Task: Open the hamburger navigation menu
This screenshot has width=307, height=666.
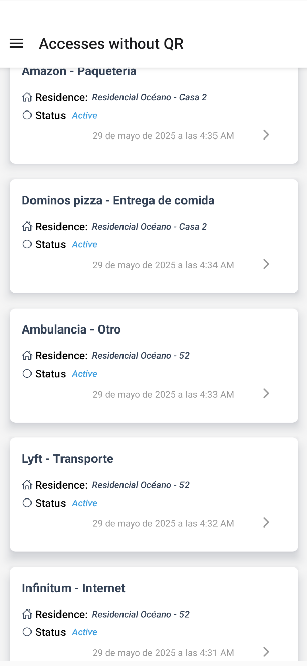Action: click(x=17, y=44)
